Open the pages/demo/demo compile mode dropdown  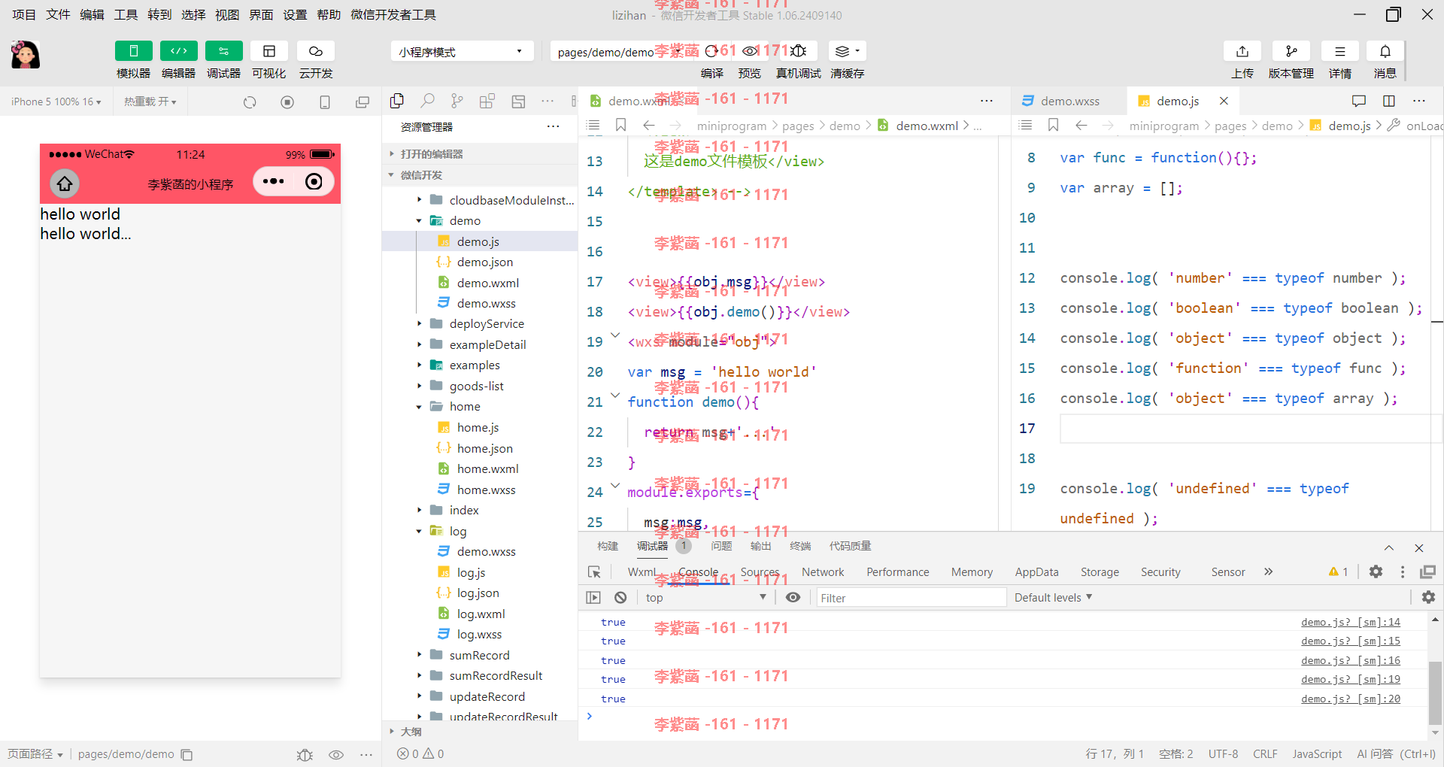click(620, 52)
